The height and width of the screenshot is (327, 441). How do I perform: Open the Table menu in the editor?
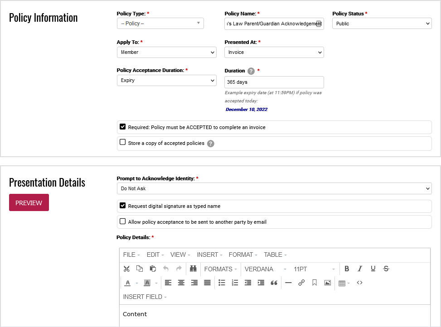(x=275, y=255)
